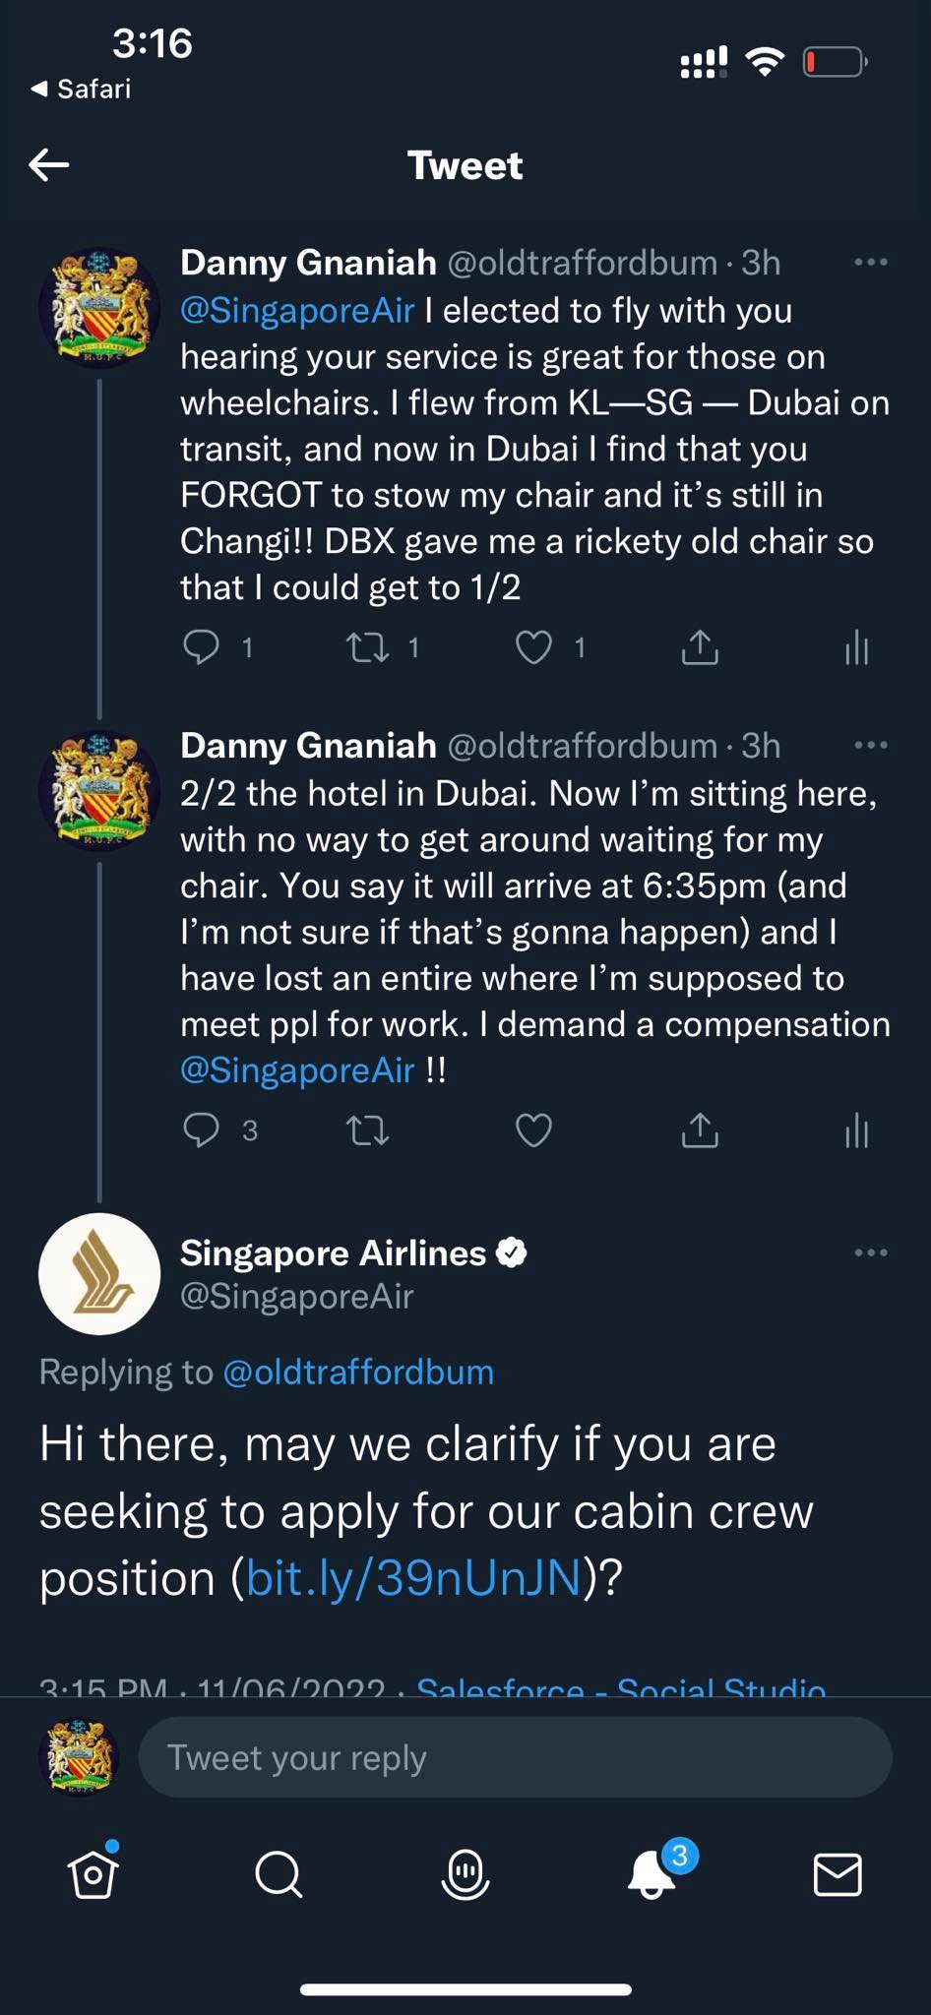Open more options on Singapore Airlines tweet
The image size is (931, 2015).
(871, 1252)
